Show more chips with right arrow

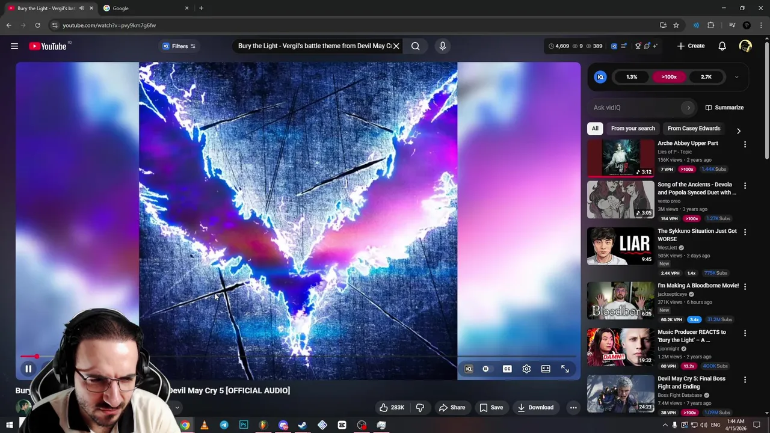[x=739, y=131]
